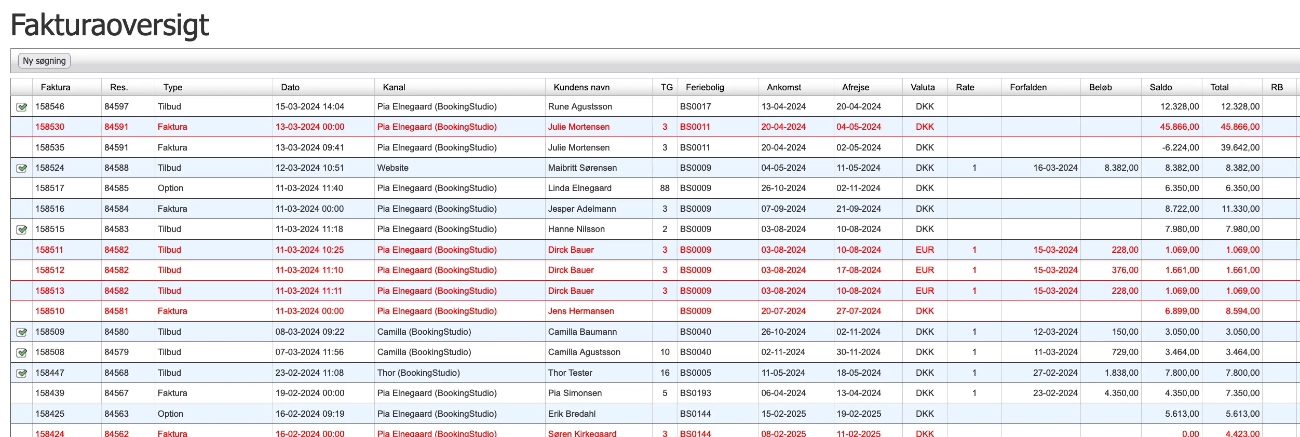Click the Kundens navn column header

(x=581, y=87)
